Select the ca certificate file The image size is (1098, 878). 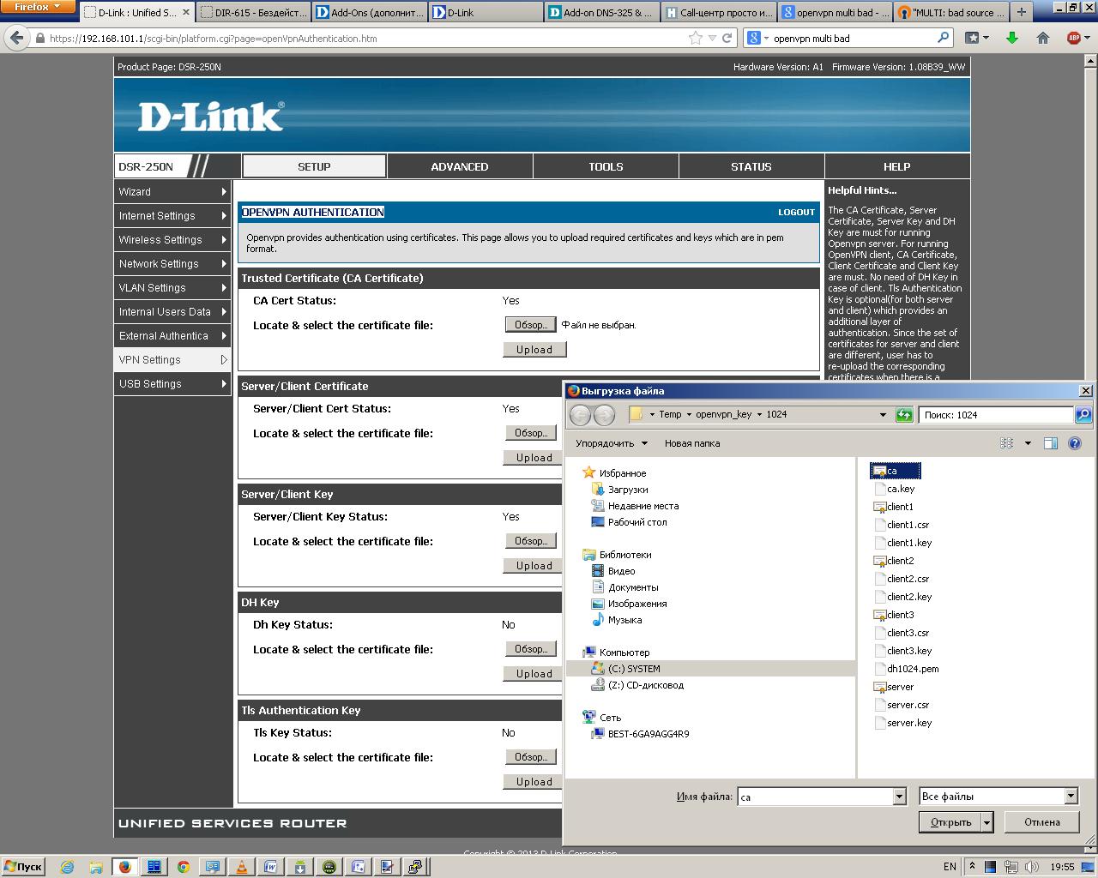pos(895,471)
